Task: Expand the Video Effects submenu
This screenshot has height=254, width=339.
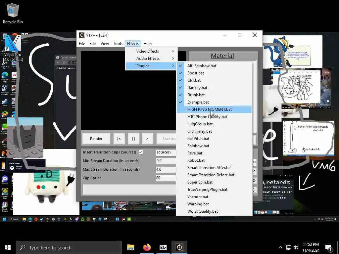Action: pos(151,51)
